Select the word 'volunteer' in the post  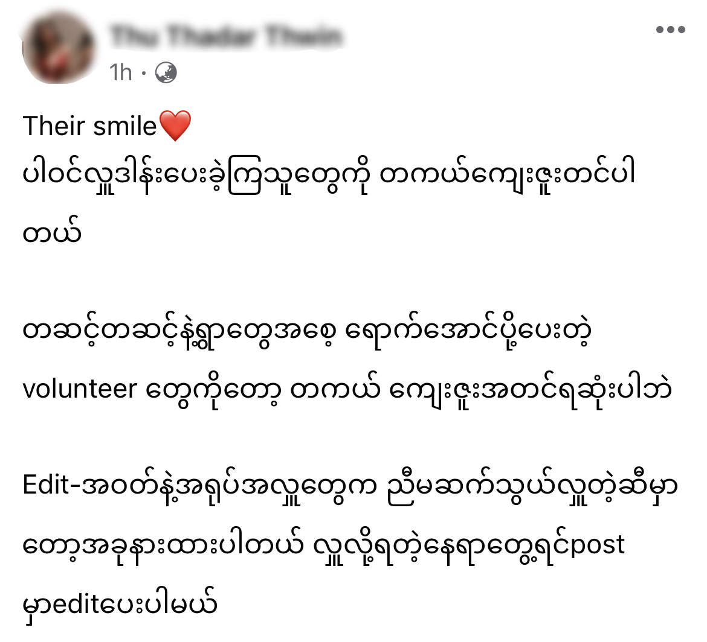click(80, 389)
